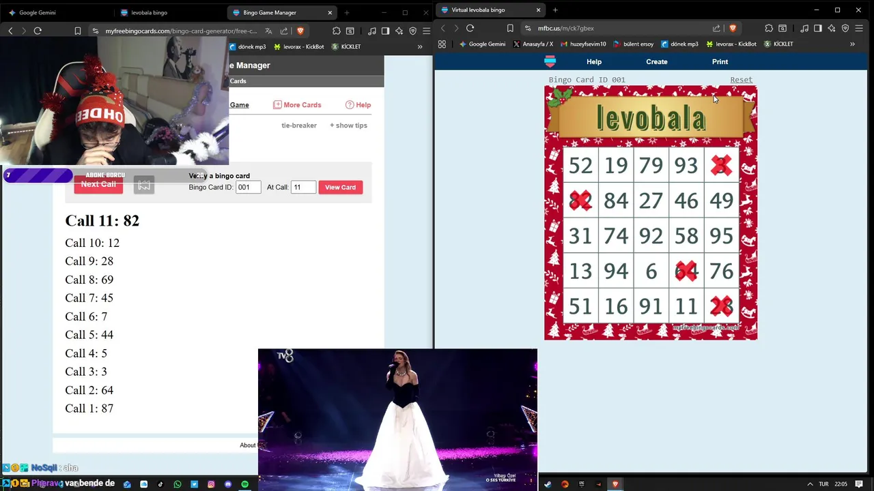
Task: Open the Print menu on bingo card page
Action: click(720, 61)
